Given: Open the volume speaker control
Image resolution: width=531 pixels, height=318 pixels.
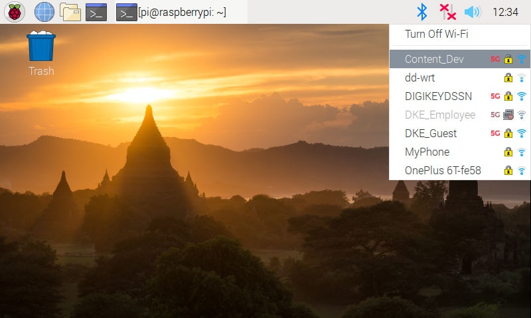Looking at the screenshot, I should click(x=473, y=12).
